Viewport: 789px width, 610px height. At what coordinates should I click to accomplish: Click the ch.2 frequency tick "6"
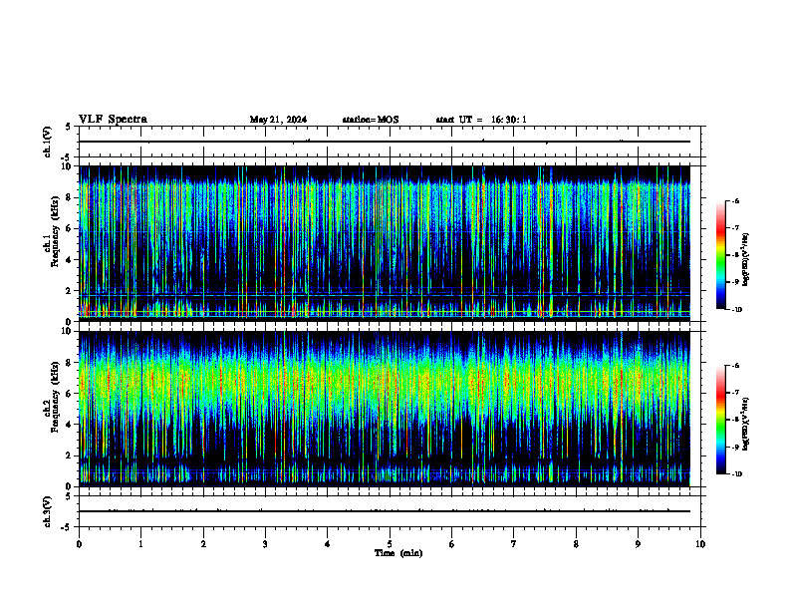pyautogui.click(x=70, y=394)
